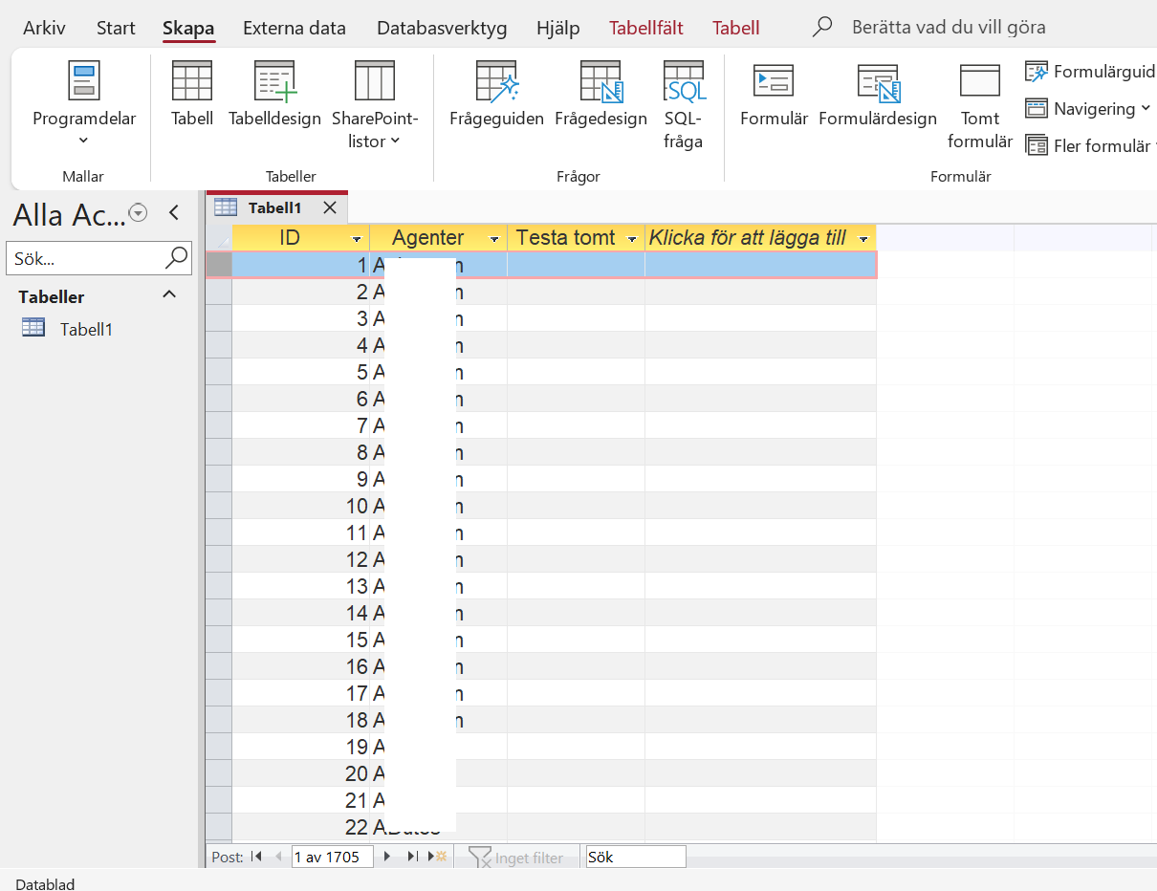Open the Programdelar templates gallery

pos(84,105)
